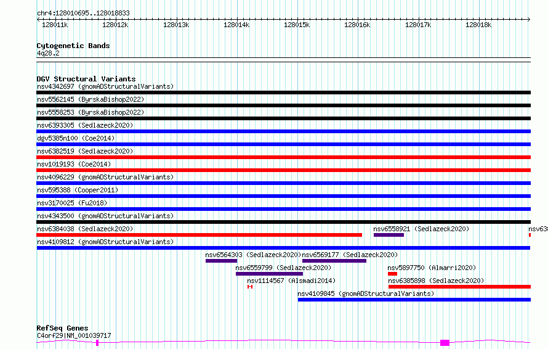Click the blue nsv4096229 variant bar
The width and height of the screenshot is (548, 349).
tap(283, 183)
